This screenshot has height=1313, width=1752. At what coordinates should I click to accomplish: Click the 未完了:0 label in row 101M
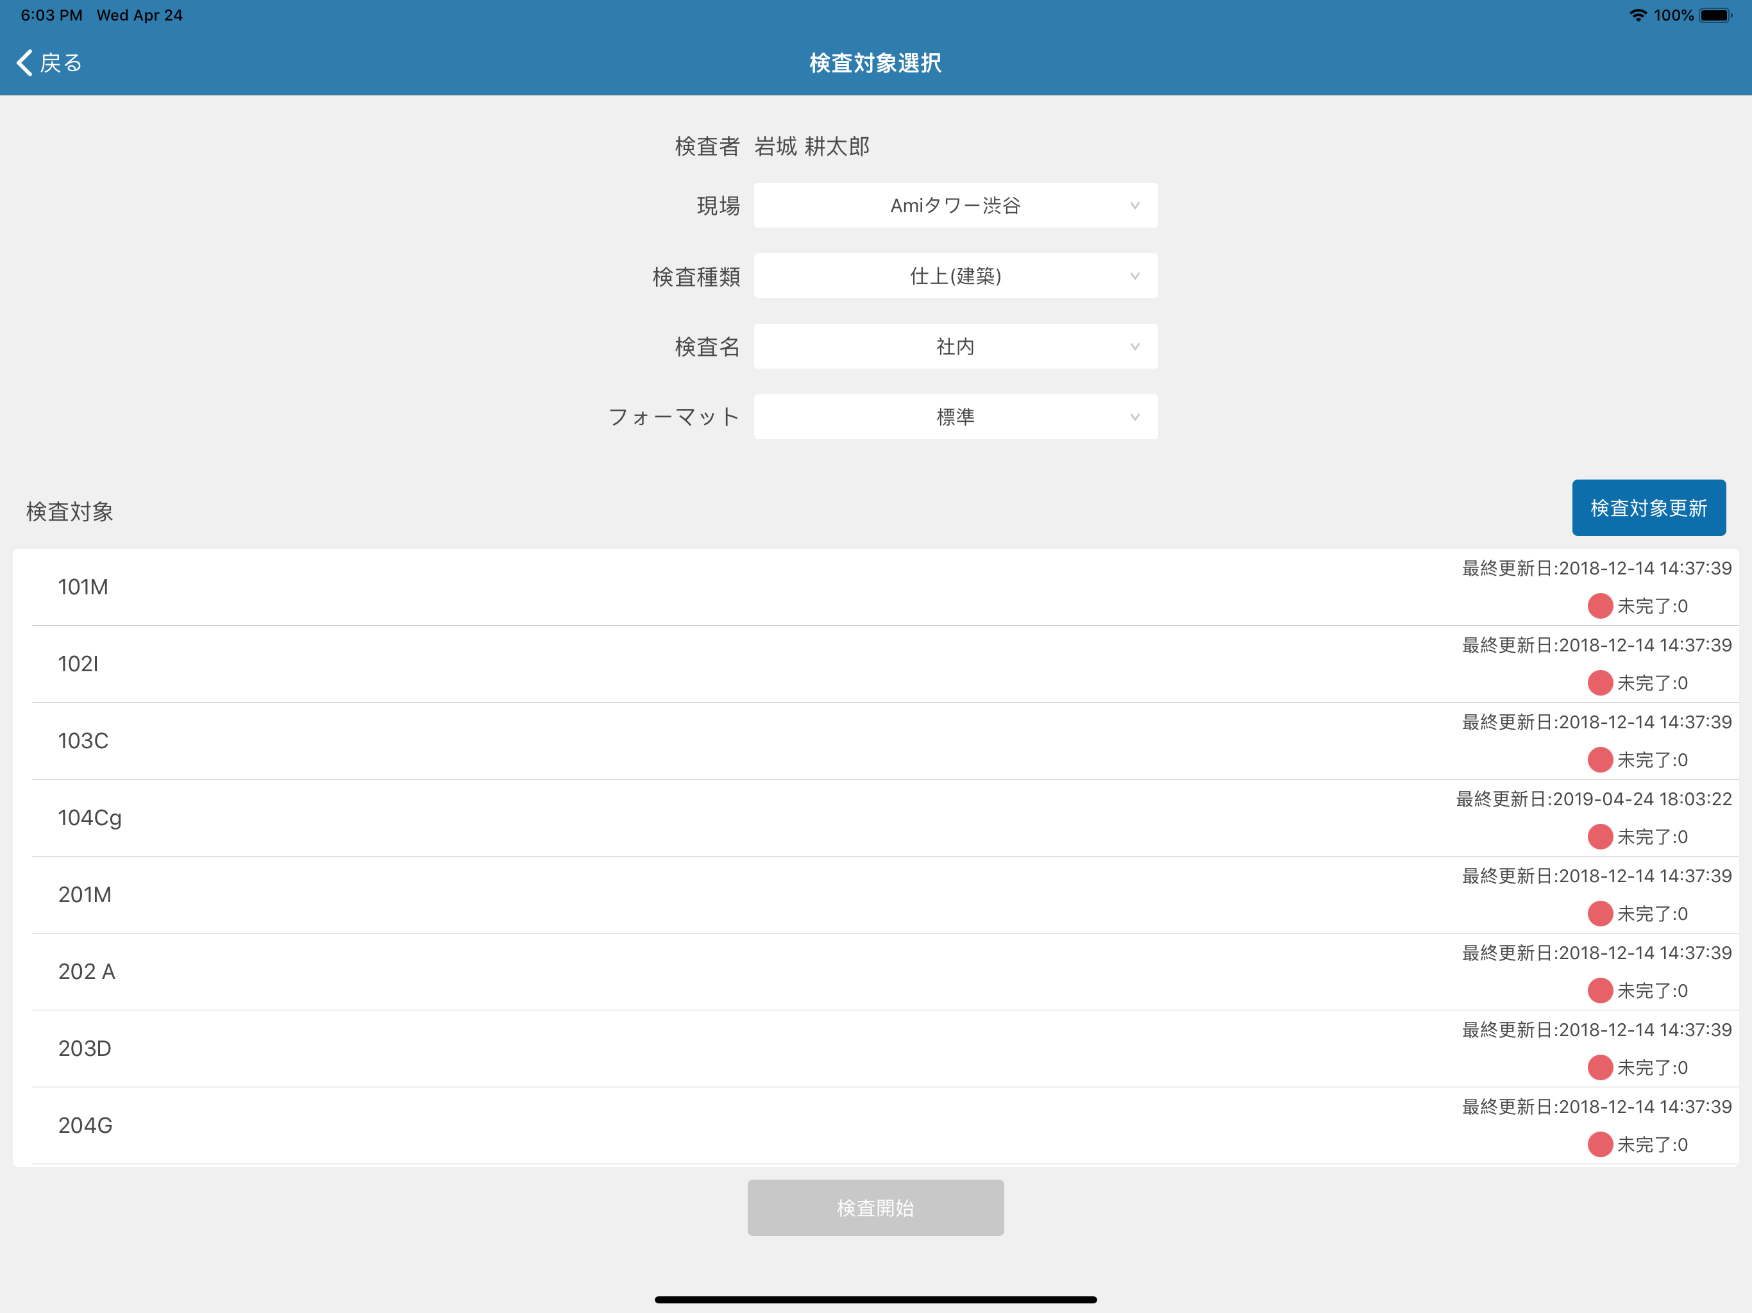click(x=1652, y=606)
